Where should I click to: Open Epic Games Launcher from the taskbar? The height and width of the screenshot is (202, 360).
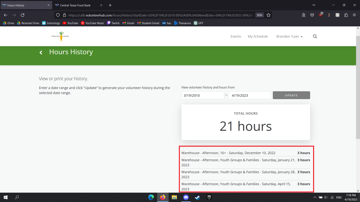pyautogui.click(x=209, y=197)
